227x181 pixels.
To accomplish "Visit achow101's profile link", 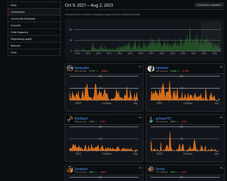I will [164, 118].
